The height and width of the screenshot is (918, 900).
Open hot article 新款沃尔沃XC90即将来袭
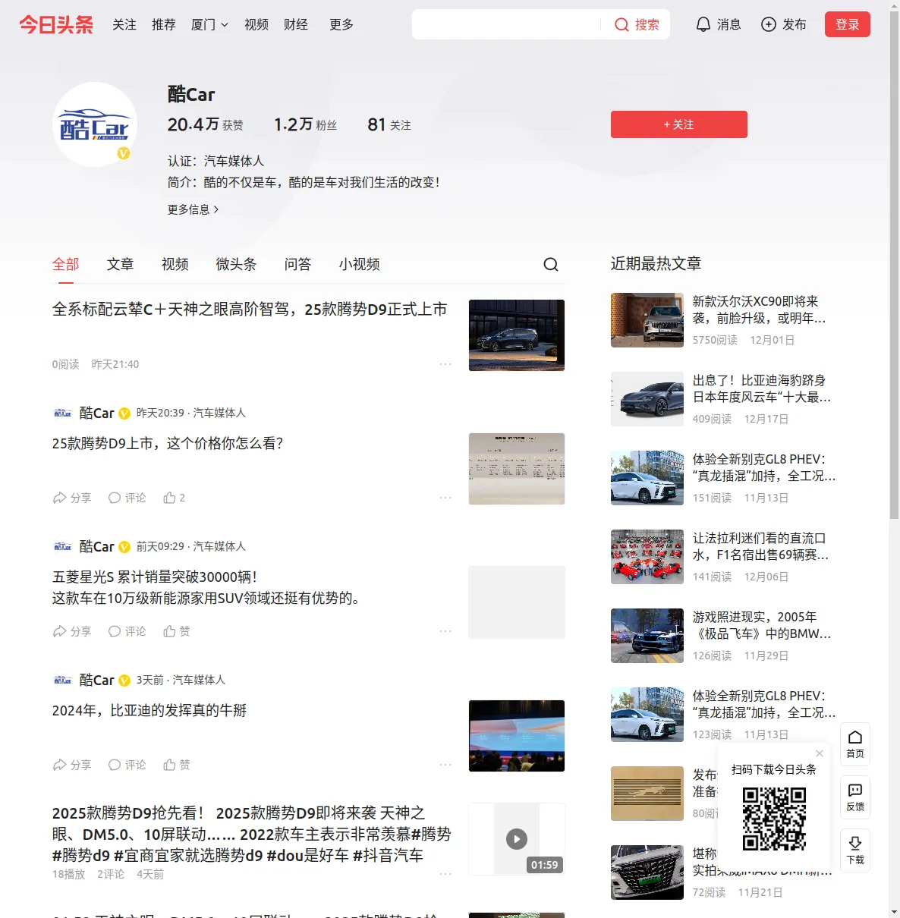click(760, 310)
